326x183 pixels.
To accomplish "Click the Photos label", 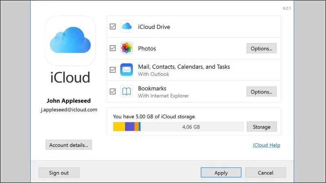I will click(x=147, y=48).
